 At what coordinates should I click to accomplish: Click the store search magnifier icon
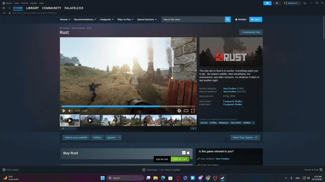click(x=228, y=19)
